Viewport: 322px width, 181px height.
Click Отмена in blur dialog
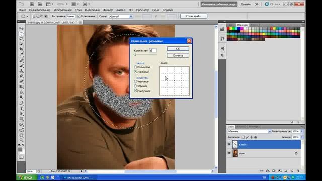[178, 55]
